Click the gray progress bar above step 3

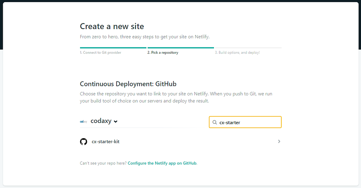(248, 48)
